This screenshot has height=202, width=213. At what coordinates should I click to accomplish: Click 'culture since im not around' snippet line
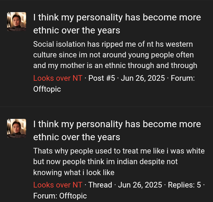tap(113, 55)
